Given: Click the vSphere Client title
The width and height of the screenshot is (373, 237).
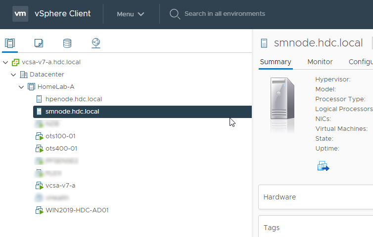Looking at the screenshot, I should point(62,13).
